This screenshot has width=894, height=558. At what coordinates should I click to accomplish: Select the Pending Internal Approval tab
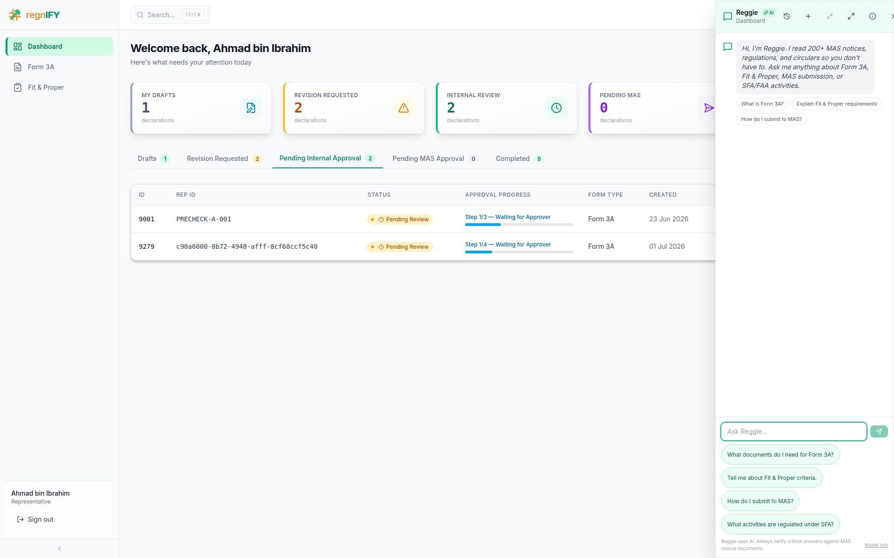point(327,159)
